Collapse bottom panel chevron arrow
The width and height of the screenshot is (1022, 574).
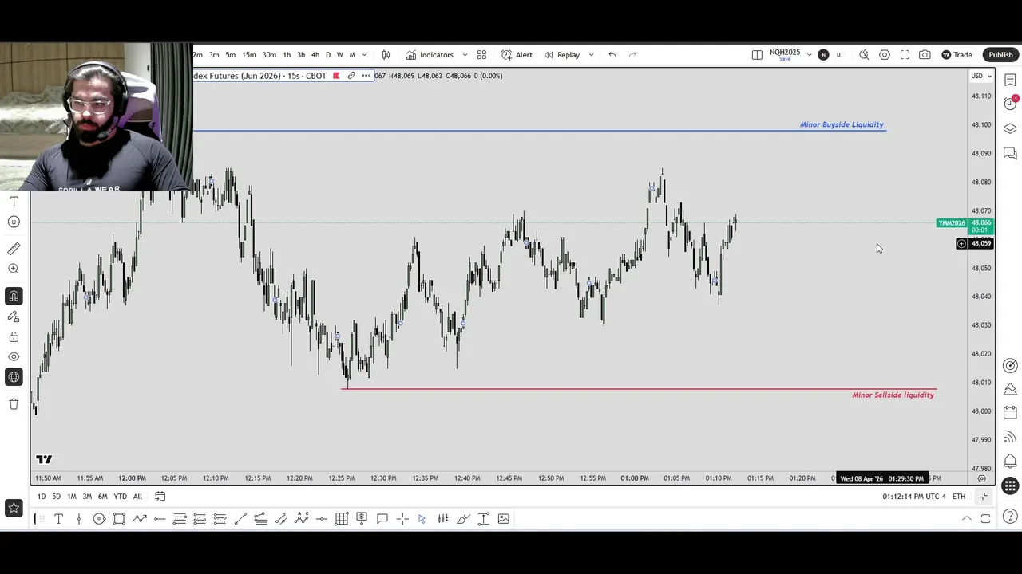tap(966, 519)
